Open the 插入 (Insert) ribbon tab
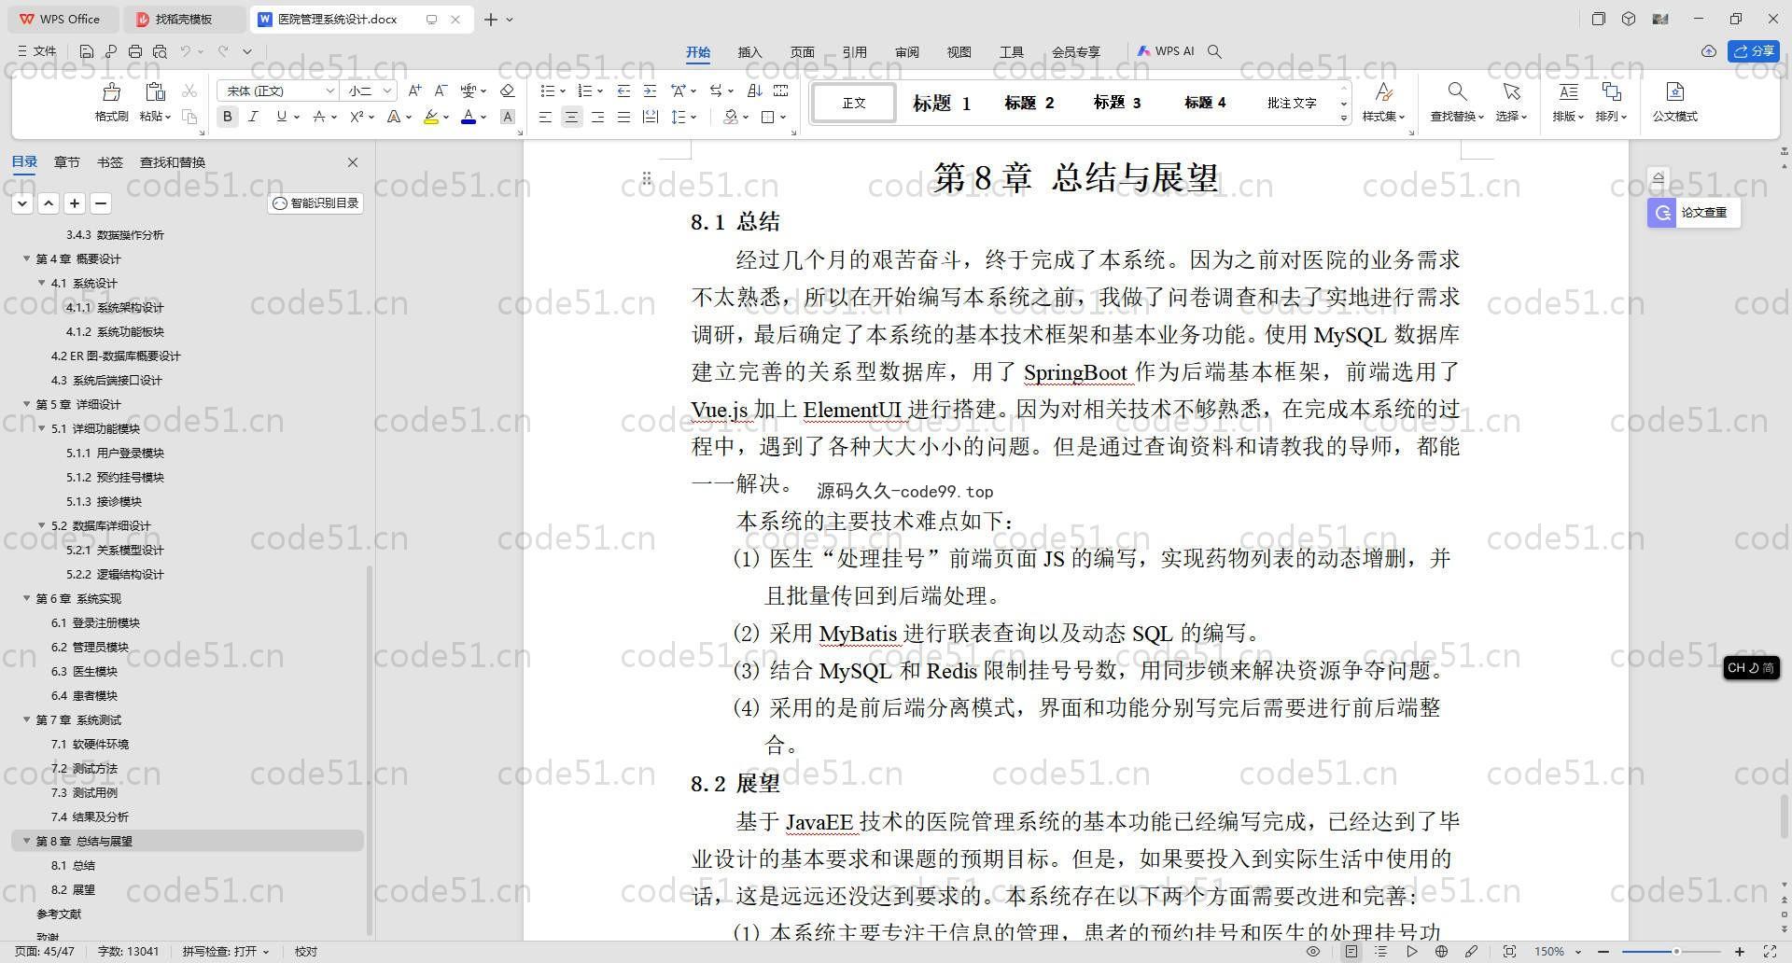1792x963 pixels. [x=749, y=52]
